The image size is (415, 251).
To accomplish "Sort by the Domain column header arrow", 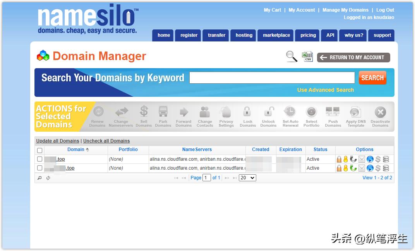I will (87, 150).
